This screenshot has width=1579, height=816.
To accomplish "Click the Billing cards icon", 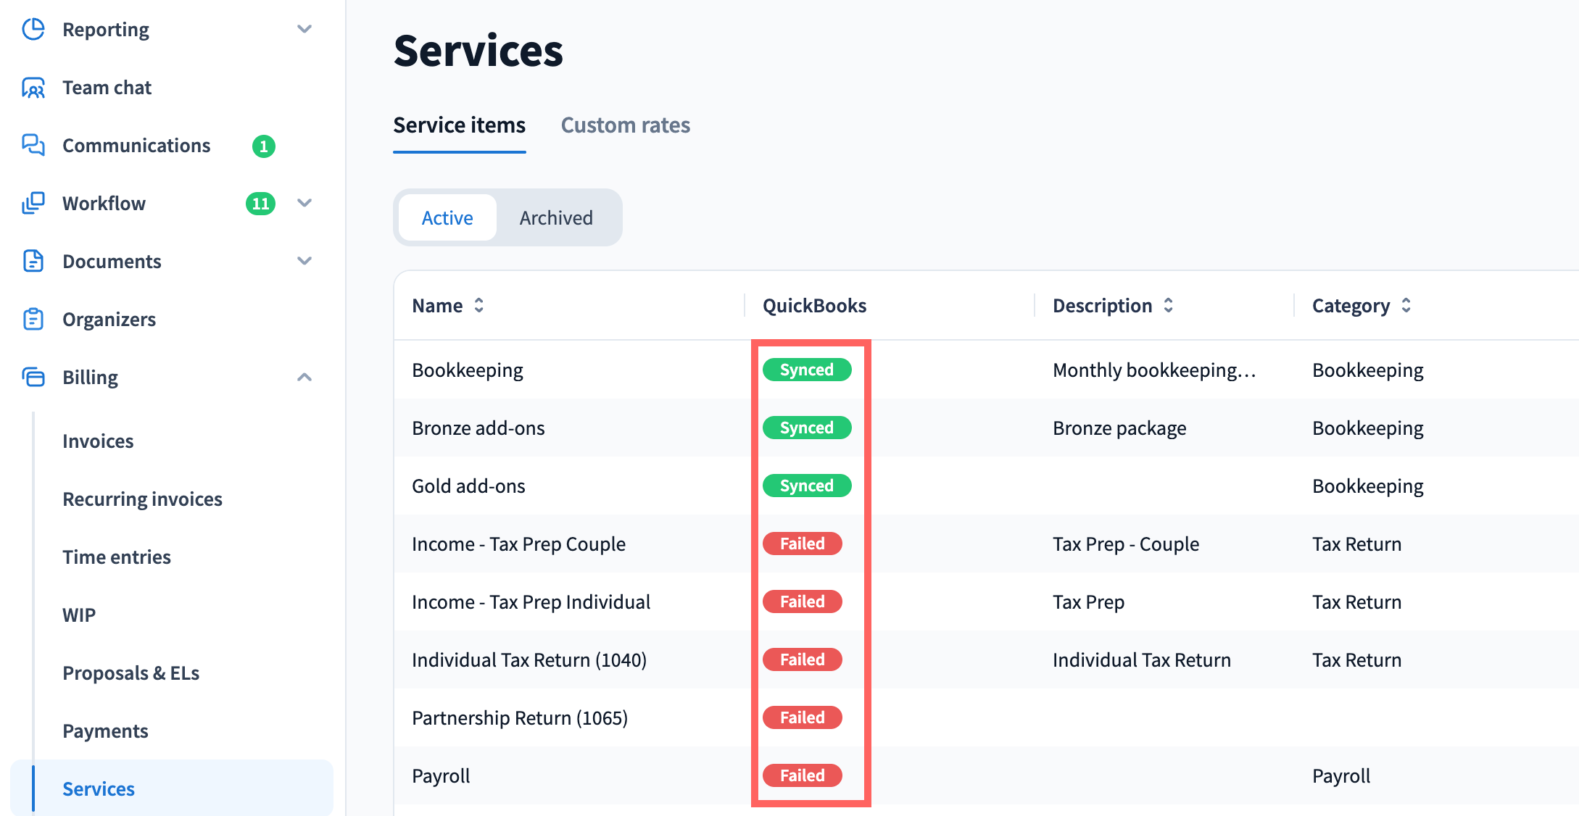I will [x=33, y=378].
